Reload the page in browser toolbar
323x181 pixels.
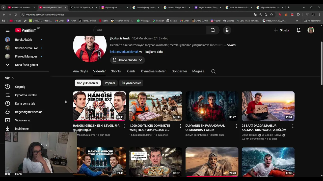pos(16,15)
